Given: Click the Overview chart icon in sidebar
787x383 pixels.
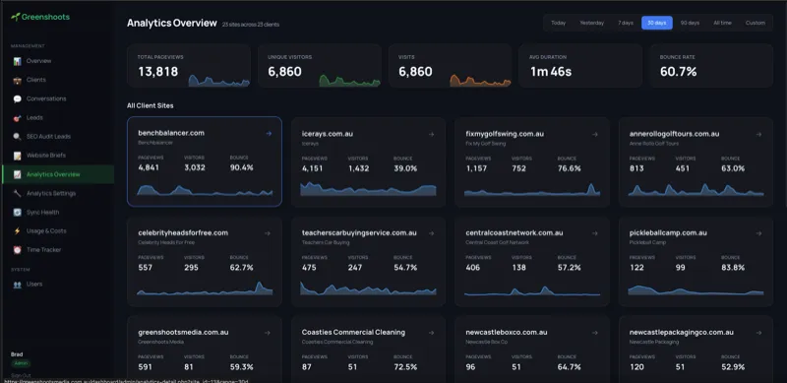Looking at the screenshot, I should click(18, 61).
